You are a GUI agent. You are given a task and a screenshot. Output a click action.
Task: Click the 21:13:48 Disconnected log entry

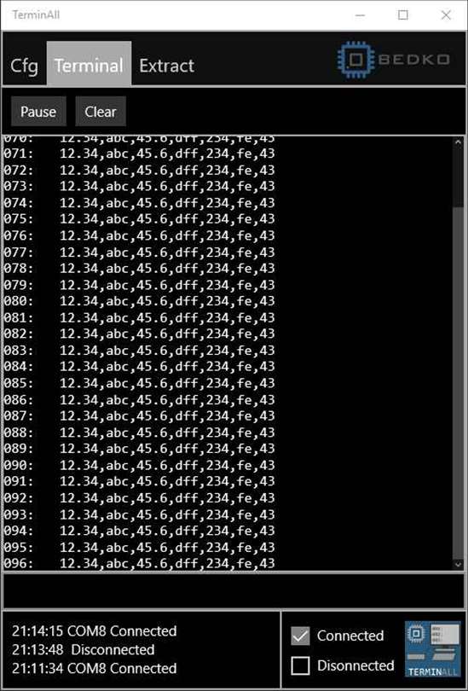[84, 649]
